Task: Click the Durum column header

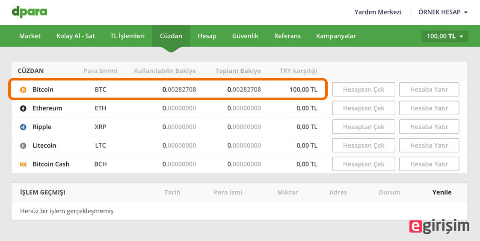Action: click(x=389, y=192)
